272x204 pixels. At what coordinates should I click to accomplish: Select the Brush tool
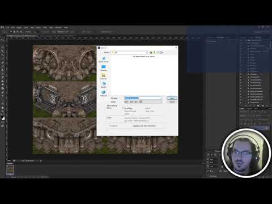[2, 66]
